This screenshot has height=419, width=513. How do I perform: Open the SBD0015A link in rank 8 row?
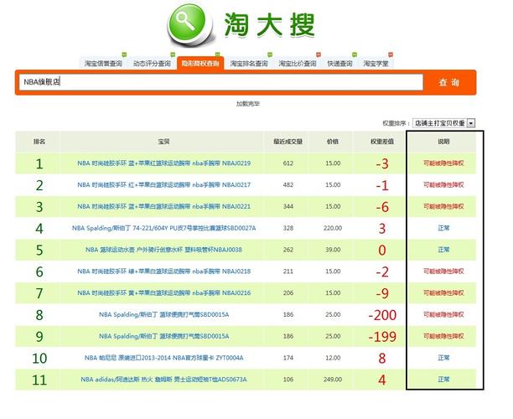click(x=164, y=314)
